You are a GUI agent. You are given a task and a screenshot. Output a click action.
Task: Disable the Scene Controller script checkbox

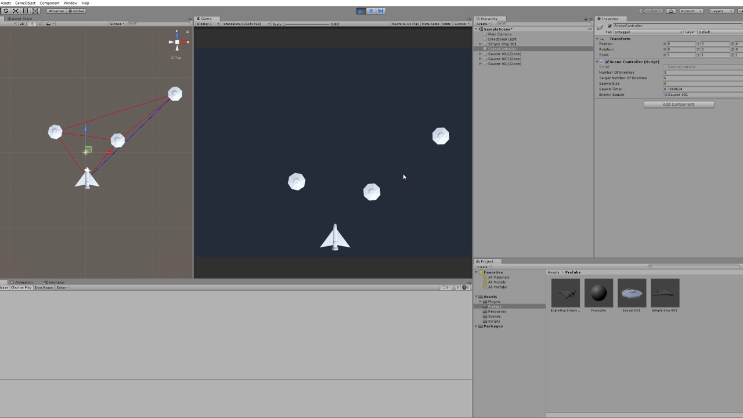click(x=607, y=62)
